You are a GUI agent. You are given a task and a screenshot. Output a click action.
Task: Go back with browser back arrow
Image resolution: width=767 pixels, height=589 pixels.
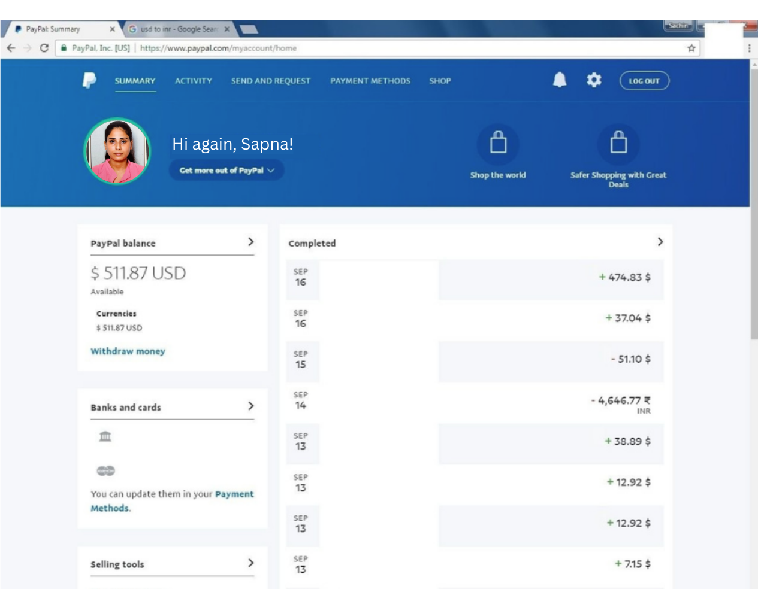pyautogui.click(x=11, y=48)
